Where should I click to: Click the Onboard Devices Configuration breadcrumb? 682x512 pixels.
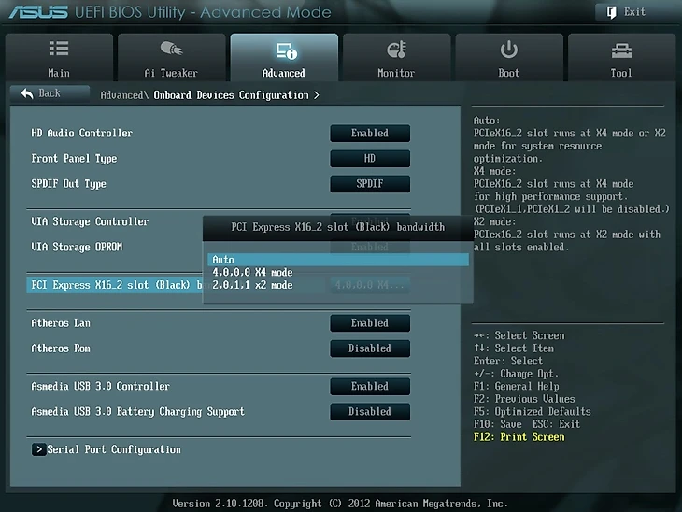[231, 95]
